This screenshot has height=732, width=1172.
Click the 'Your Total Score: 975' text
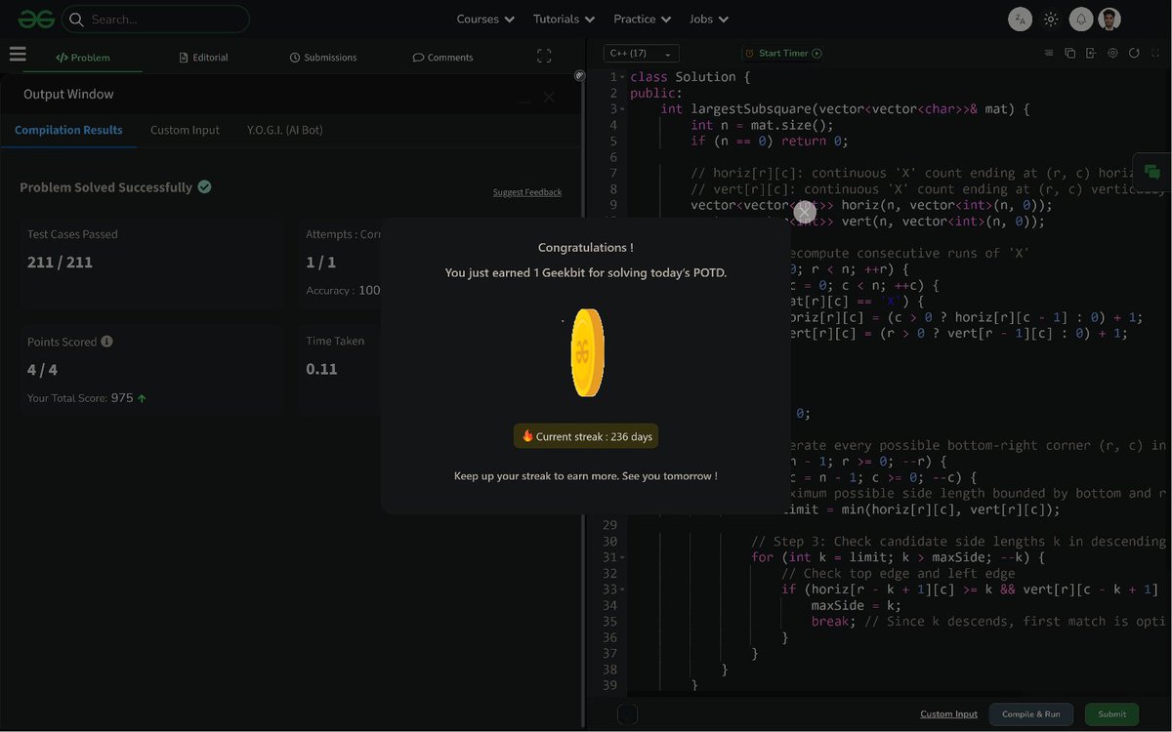click(80, 398)
